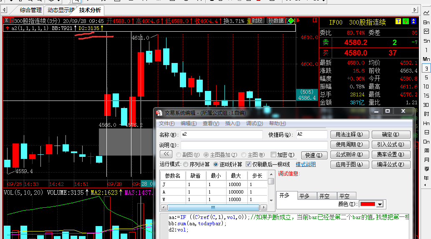Image resolution: width=431 pixels, height=239 pixels.
Task: Collapse panel with the << button
Action: tap(166, 154)
